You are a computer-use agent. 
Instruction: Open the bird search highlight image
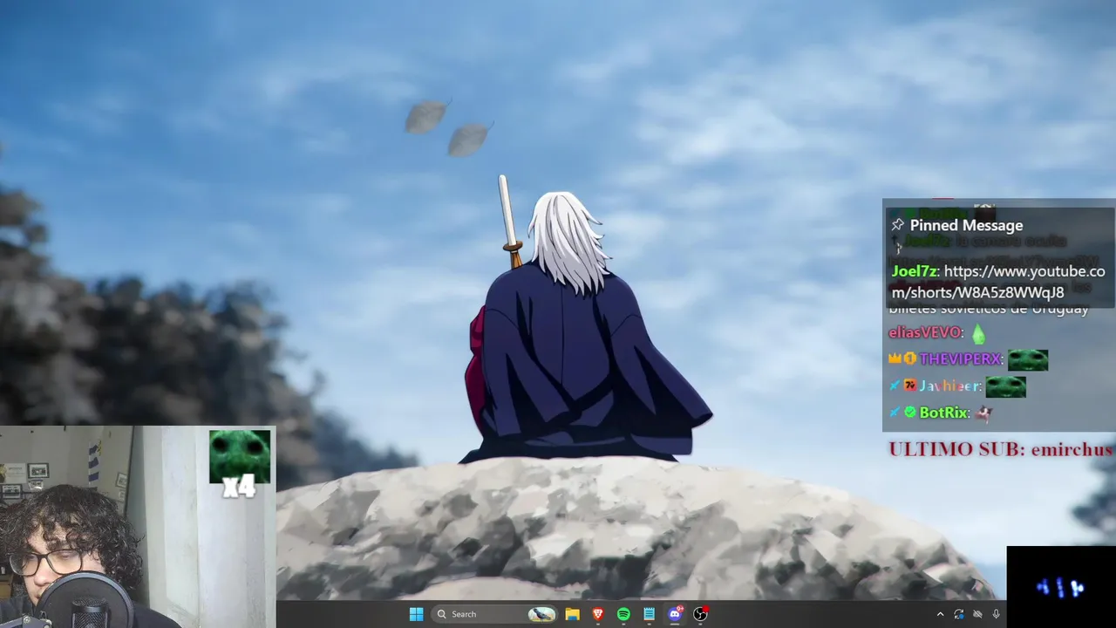tap(541, 614)
